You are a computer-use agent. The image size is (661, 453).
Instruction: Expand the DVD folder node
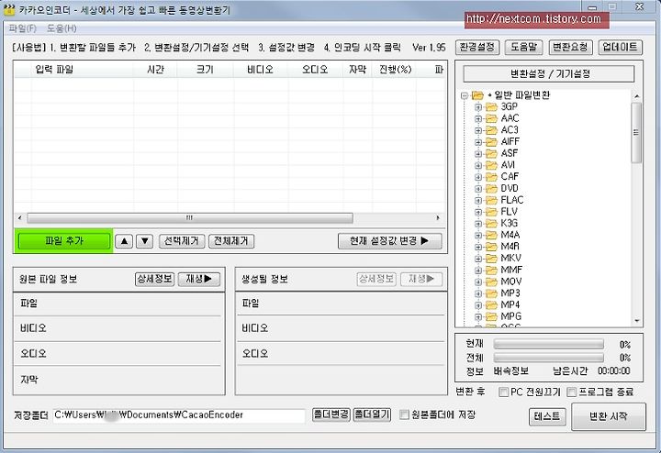click(478, 189)
